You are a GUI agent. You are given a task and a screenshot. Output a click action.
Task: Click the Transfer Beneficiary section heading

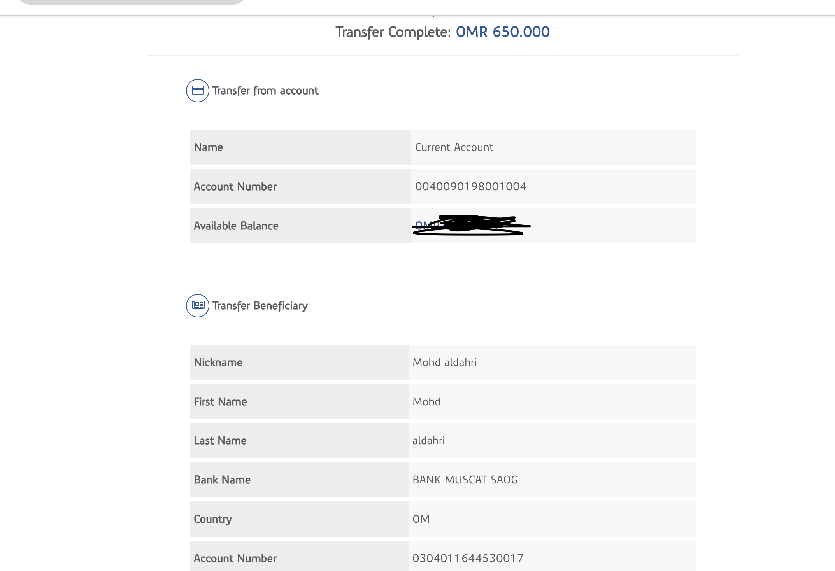click(260, 306)
